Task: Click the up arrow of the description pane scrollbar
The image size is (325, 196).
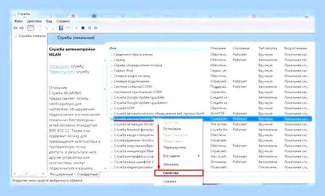Action: (105, 61)
